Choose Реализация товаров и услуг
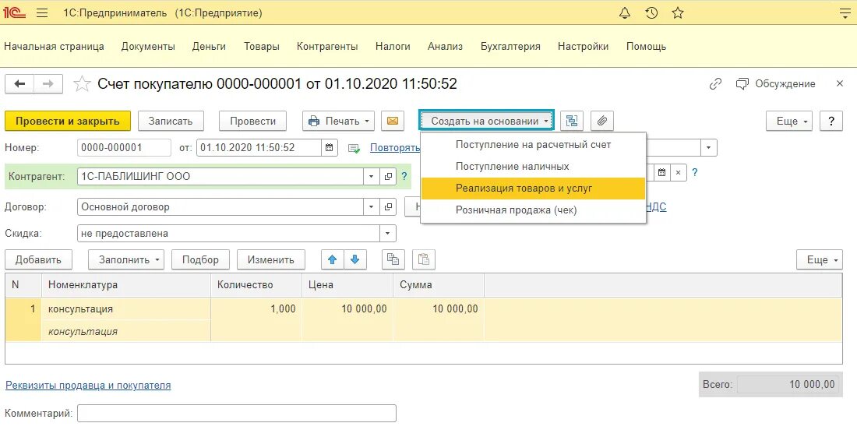857x430 pixels. click(534, 189)
